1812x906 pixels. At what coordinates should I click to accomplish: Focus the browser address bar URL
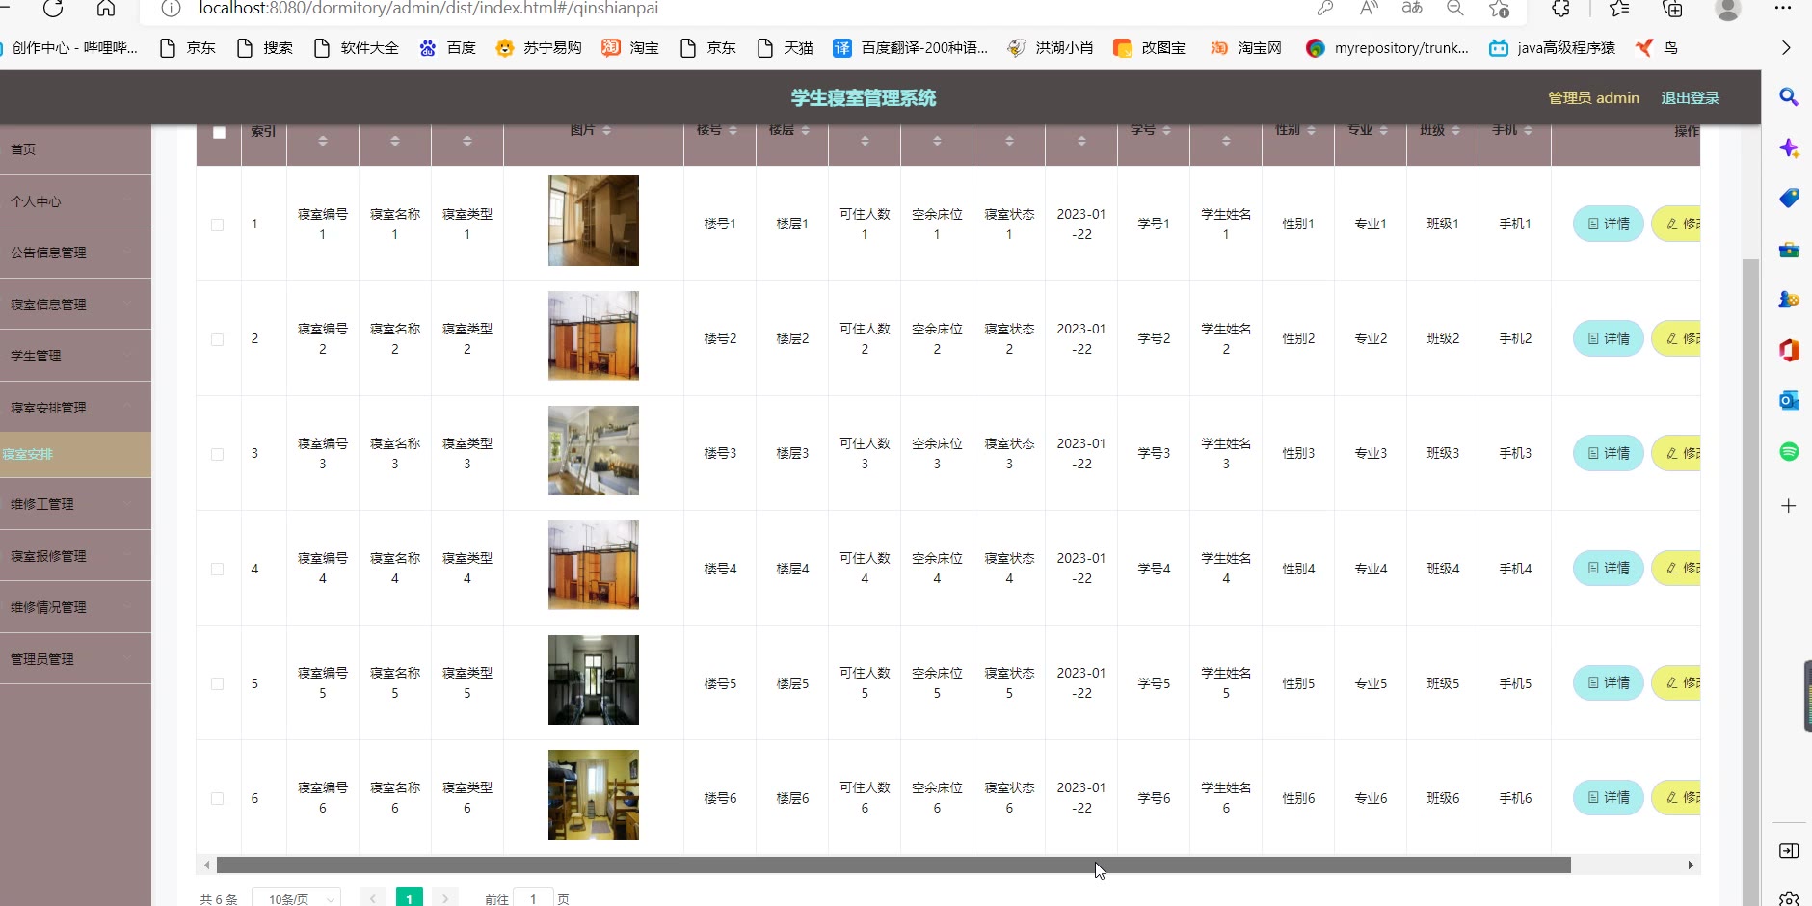[x=429, y=9]
